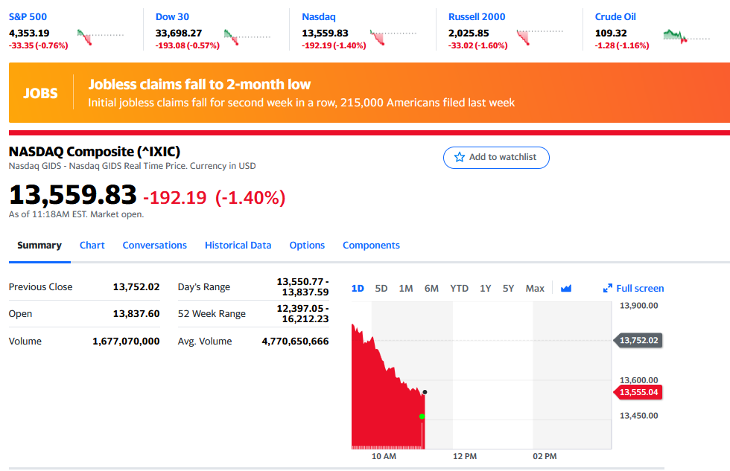Select the 5D chart range
The height and width of the screenshot is (471, 730).
coord(381,289)
